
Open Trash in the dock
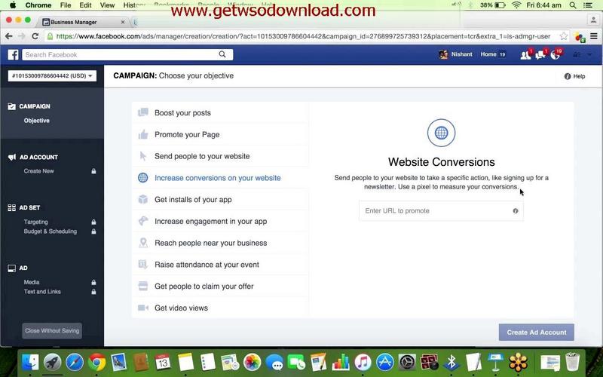[x=573, y=363]
